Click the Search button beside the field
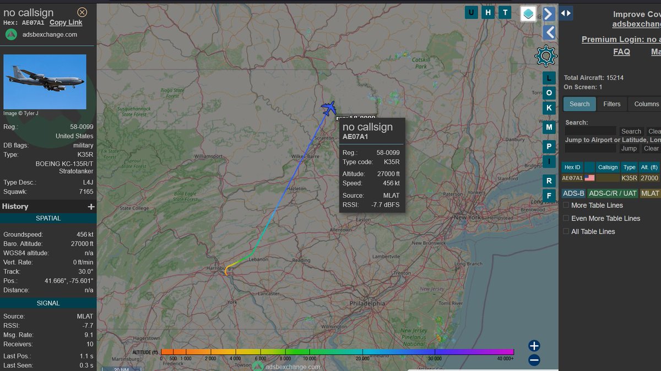Screen dimensions: 661x371 (631, 131)
